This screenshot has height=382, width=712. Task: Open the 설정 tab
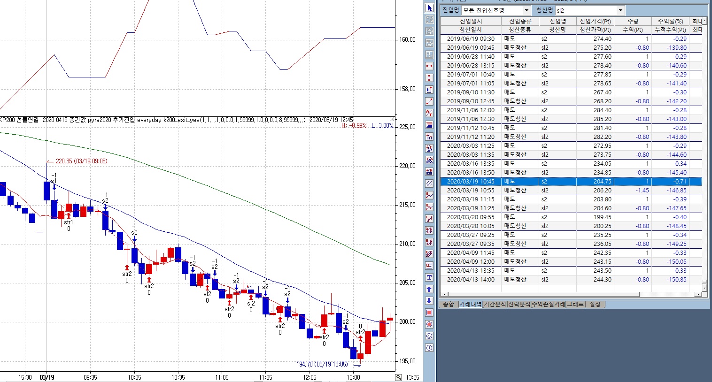(595, 305)
